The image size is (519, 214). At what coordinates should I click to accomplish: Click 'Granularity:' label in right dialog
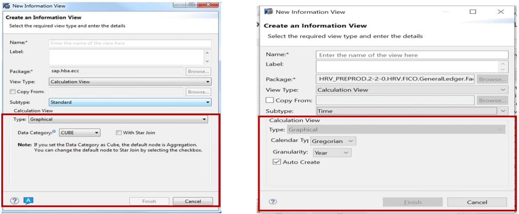[x=290, y=152]
